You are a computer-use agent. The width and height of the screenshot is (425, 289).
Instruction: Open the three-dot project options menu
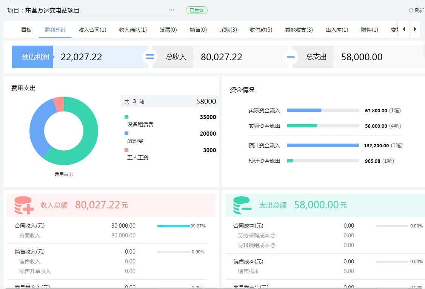[x=172, y=10]
